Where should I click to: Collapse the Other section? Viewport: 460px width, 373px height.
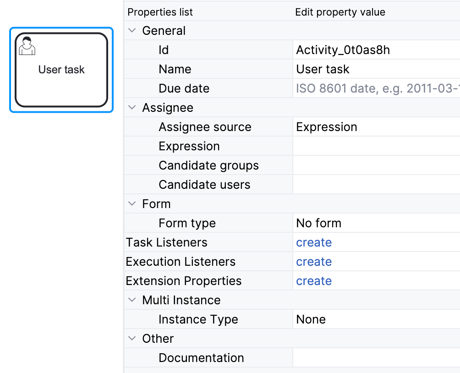click(132, 339)
